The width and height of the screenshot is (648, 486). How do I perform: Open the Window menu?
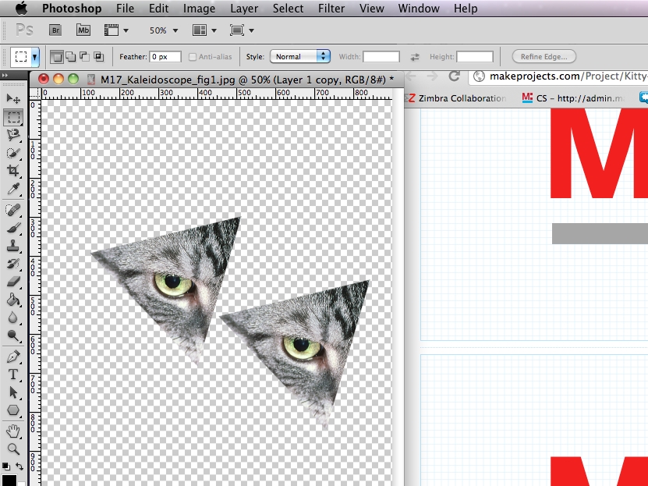coord(419,9)
